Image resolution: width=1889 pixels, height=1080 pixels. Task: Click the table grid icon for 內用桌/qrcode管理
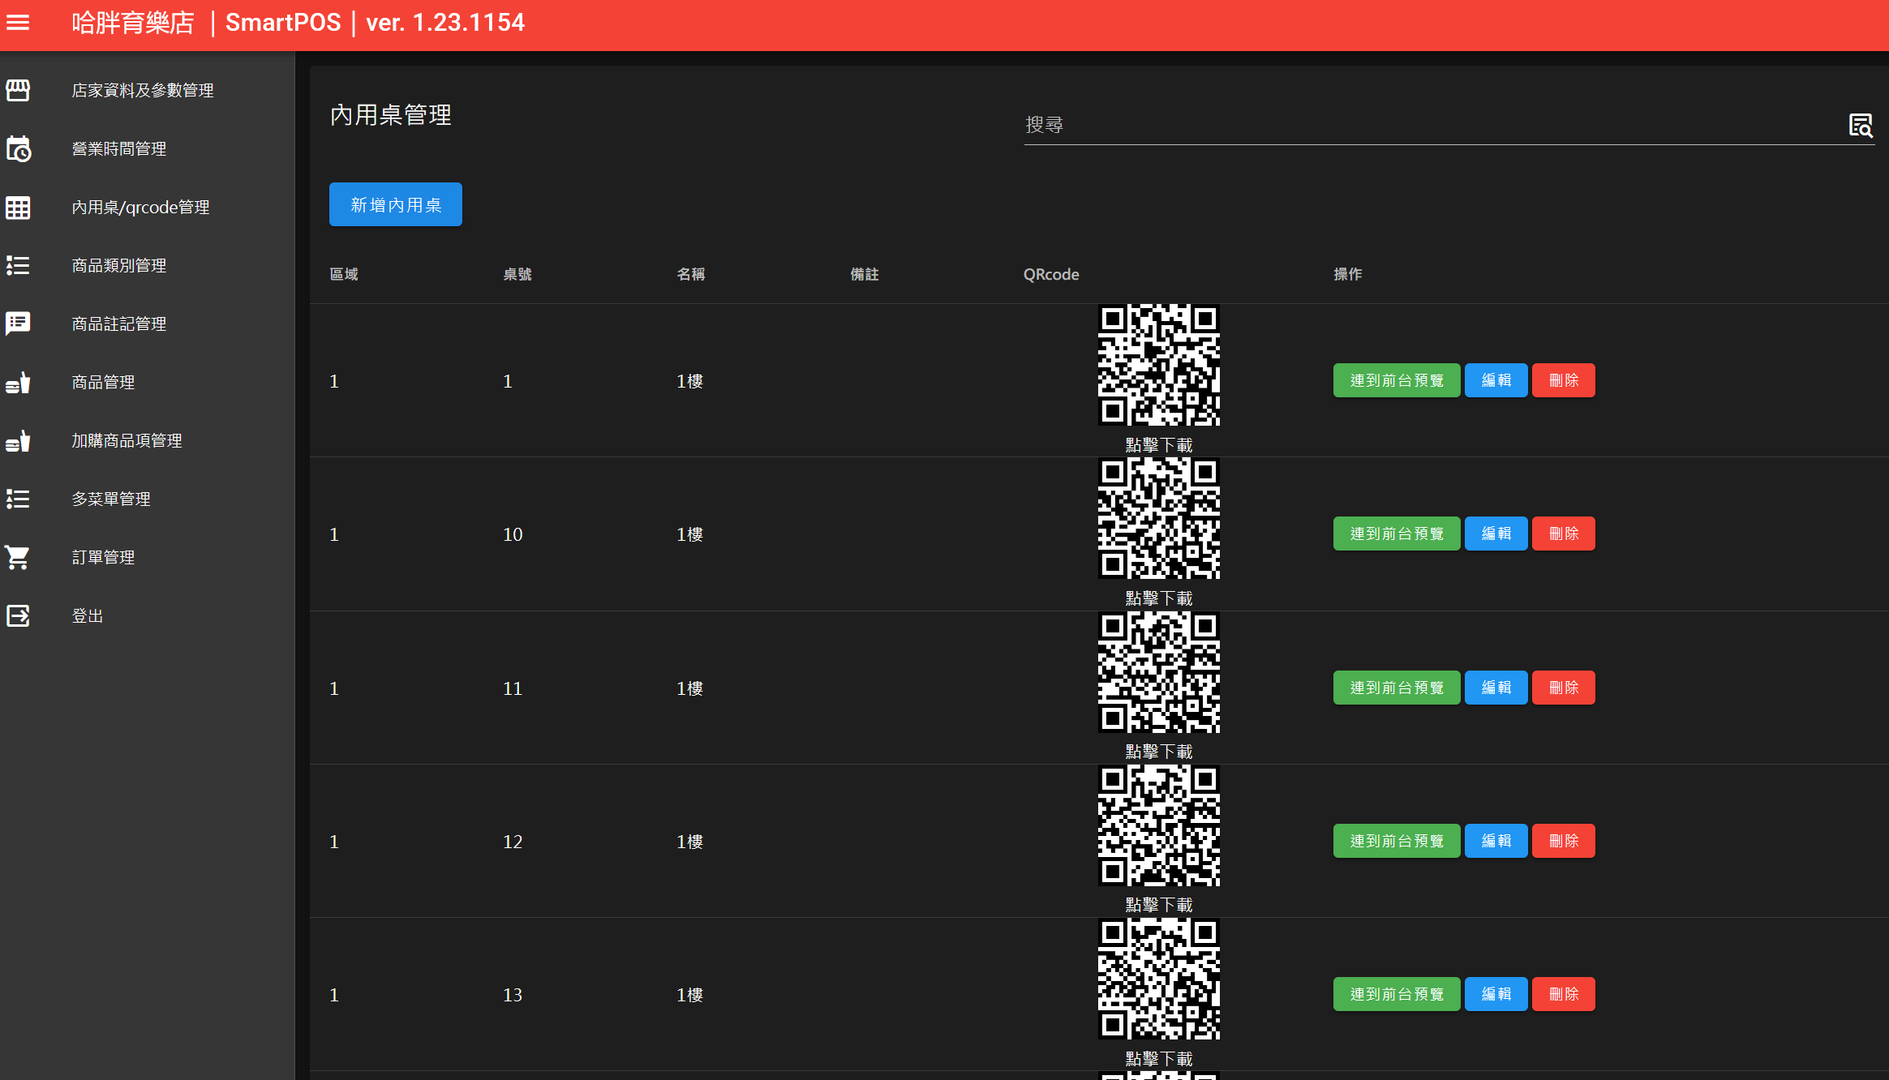[x=18, y=208]
